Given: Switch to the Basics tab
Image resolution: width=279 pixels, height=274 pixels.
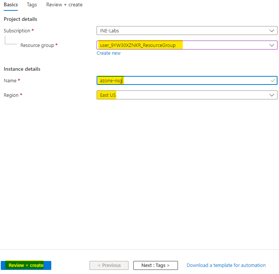Looking at the screenshot, I should (10, 5).
